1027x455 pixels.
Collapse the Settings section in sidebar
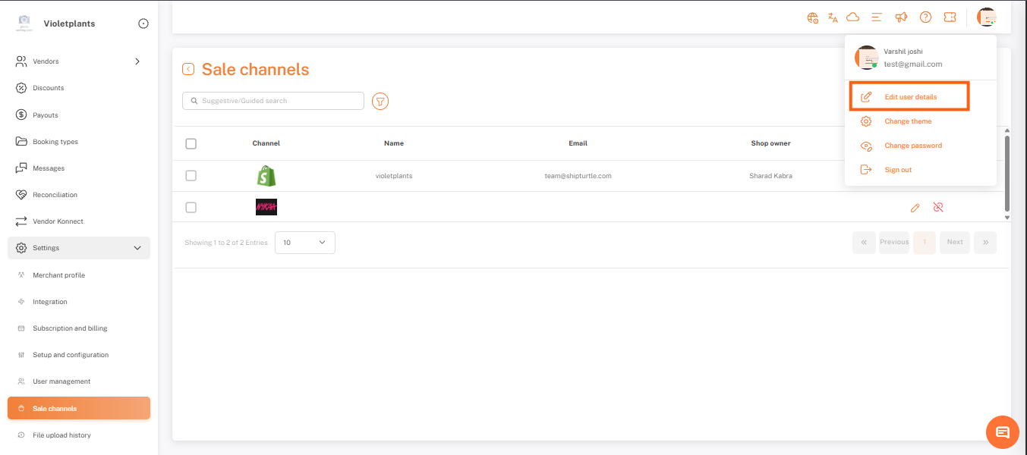pyautogui.click(x=137, y=248)
